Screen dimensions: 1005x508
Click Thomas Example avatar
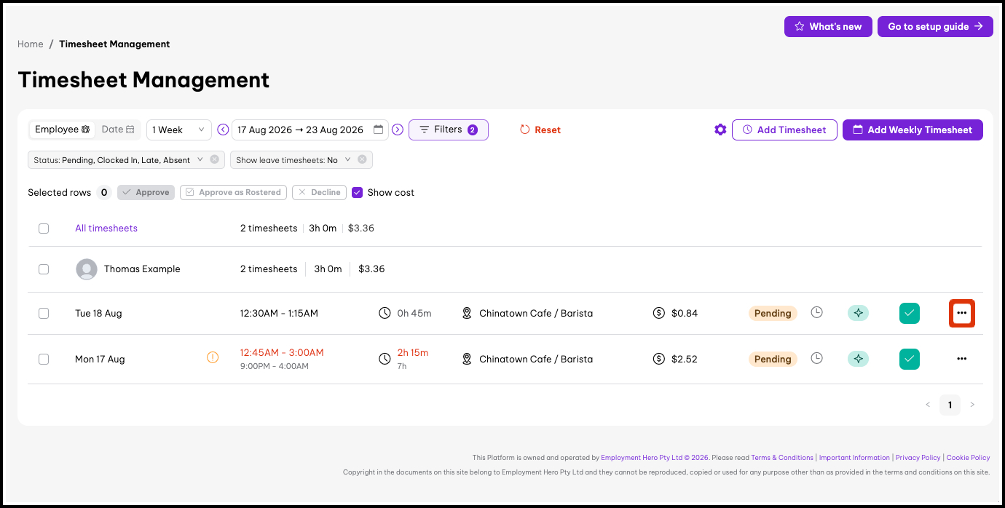(87, 269)
